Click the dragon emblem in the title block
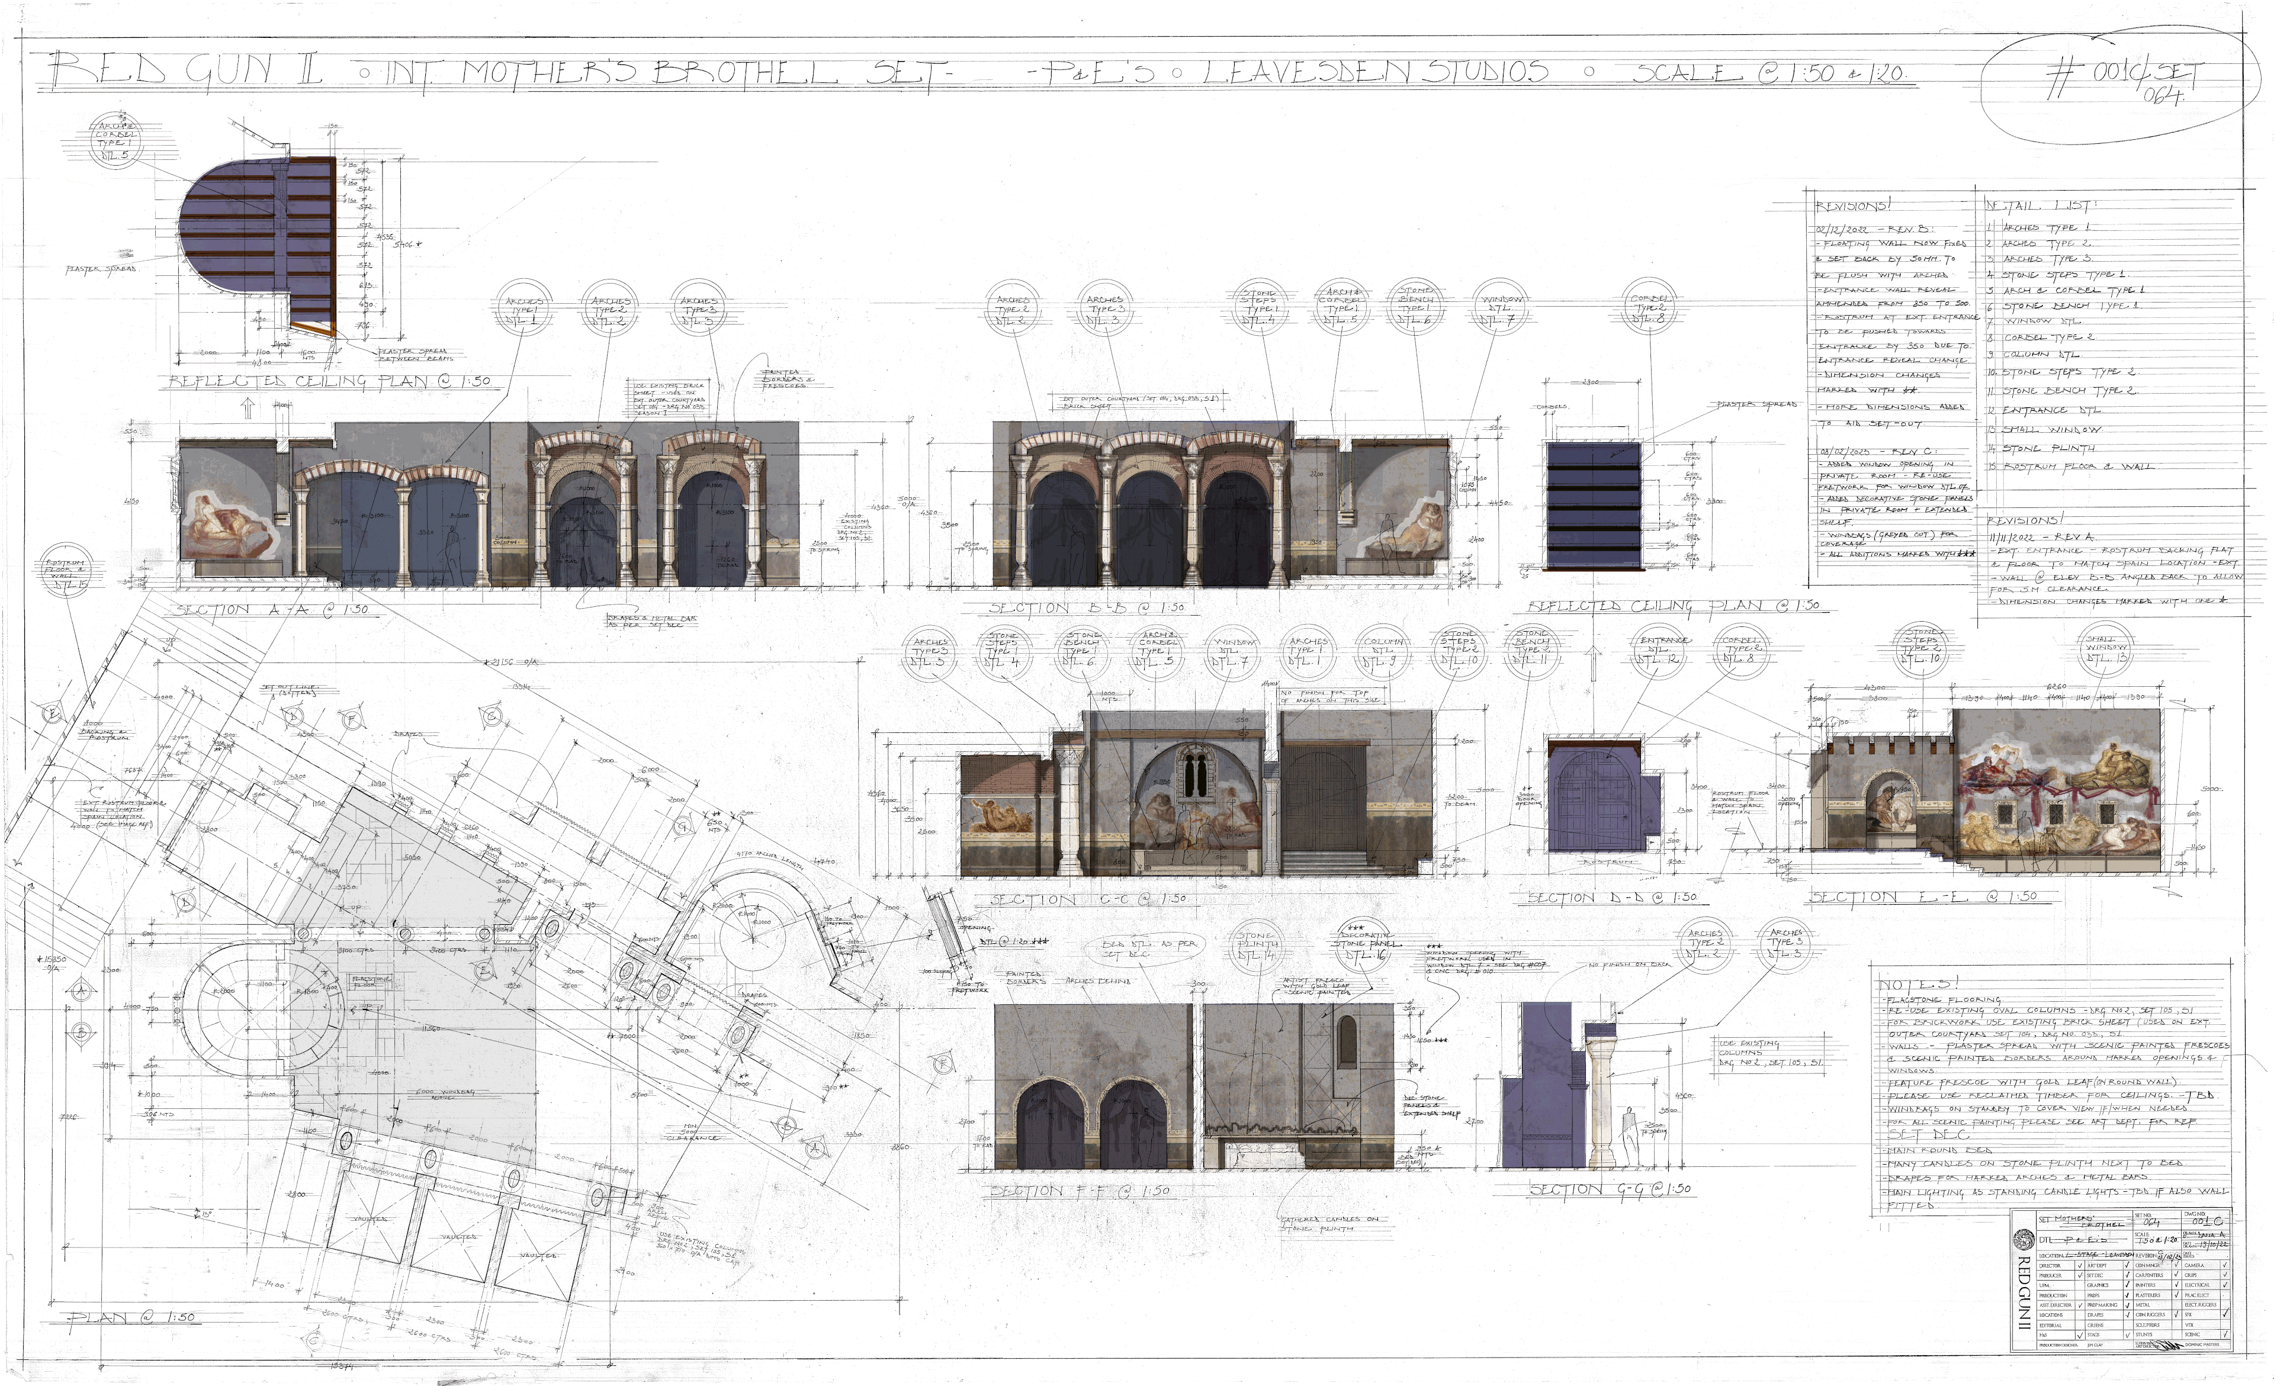The image size is (2274, 1386). pos(2024,1240)
